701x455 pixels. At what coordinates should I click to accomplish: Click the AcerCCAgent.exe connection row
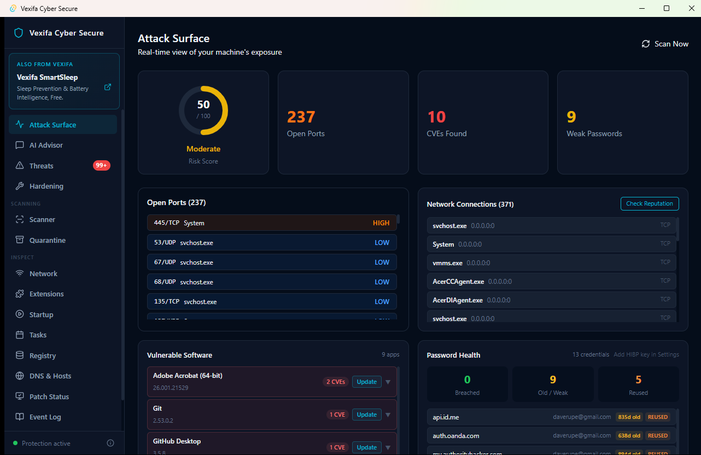[x=551, y=281]
